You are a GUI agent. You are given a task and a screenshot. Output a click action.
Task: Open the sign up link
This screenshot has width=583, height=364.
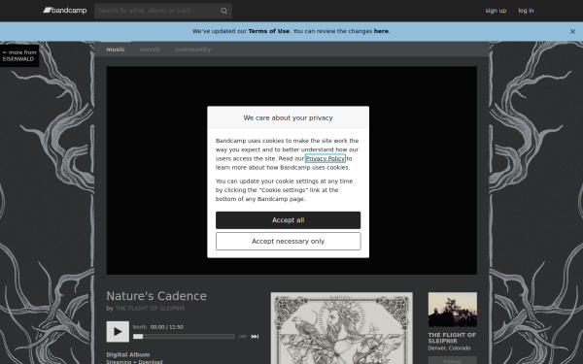[x=496, y=11]
